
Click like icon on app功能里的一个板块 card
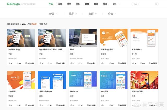pyautogui.click(x=40, y=63)
